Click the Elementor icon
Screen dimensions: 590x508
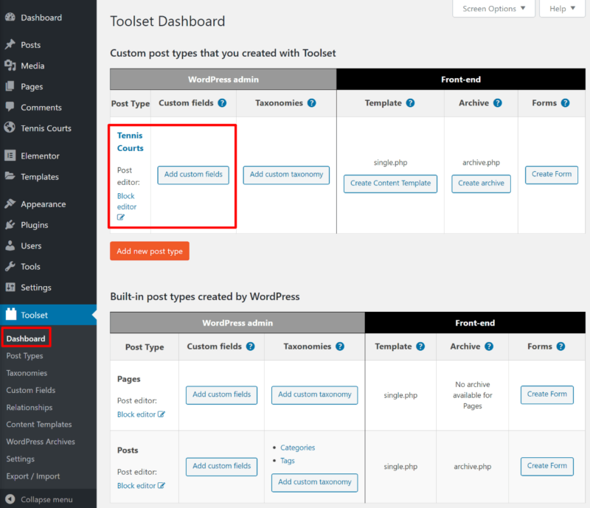[10, 156]
